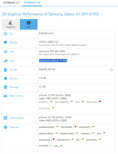The image size is (118, 154).
Task: Click the 3D API cube icon
Action: coord(6,70)
